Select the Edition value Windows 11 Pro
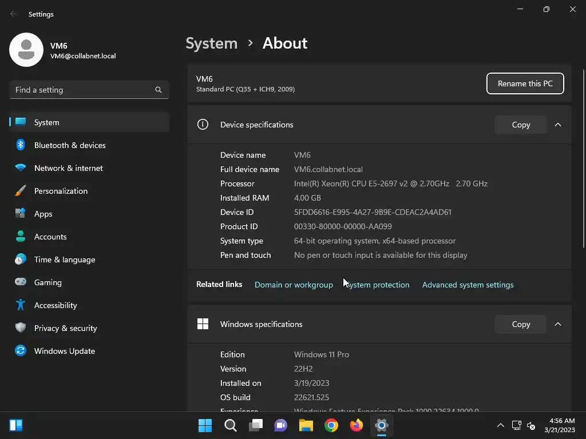 (322, 354)
